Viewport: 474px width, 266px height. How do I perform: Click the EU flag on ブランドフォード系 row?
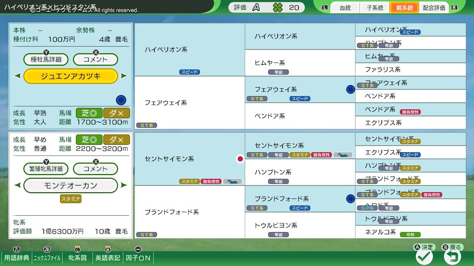pyautogui.click(x=350, y=199)
